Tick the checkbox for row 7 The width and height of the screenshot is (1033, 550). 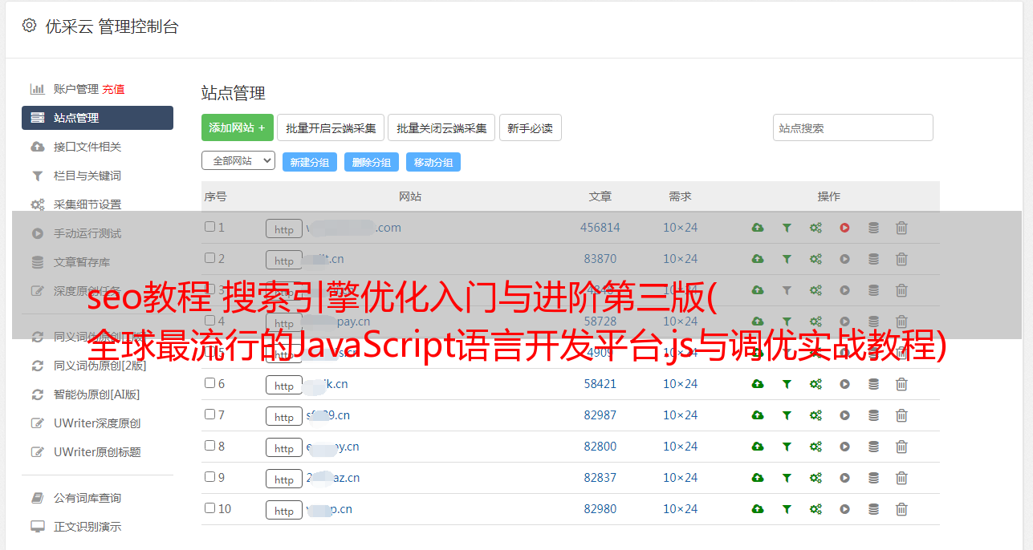(209, 415)
